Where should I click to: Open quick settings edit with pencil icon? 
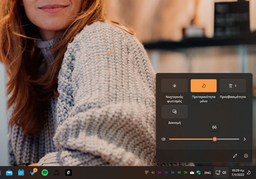pyautogui.click(x=235, y=156)
